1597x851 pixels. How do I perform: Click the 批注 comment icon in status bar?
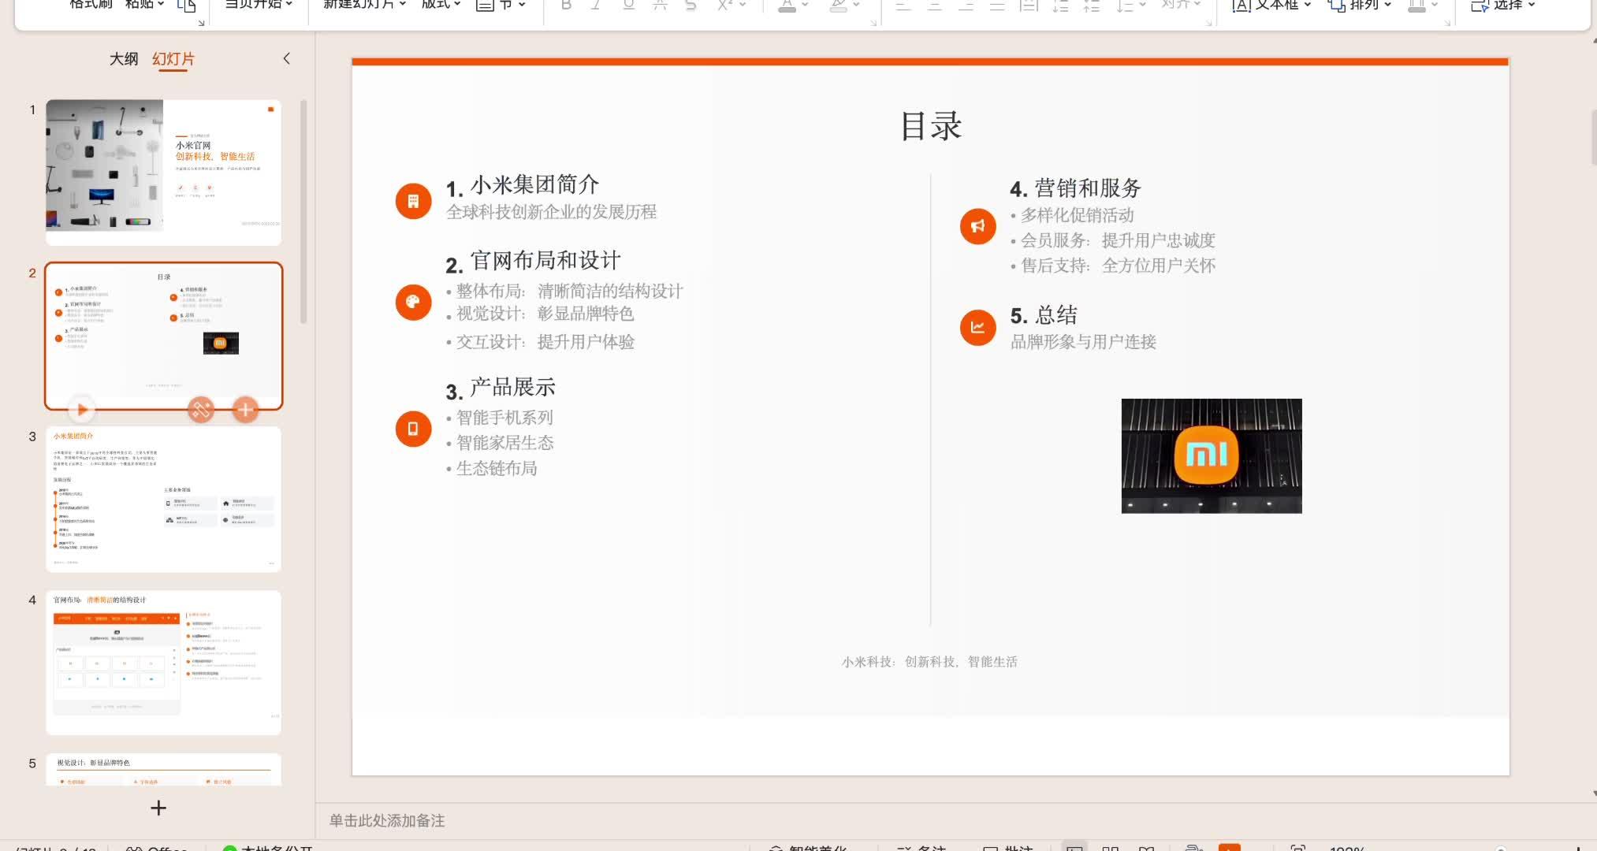tap(1011, 849)
